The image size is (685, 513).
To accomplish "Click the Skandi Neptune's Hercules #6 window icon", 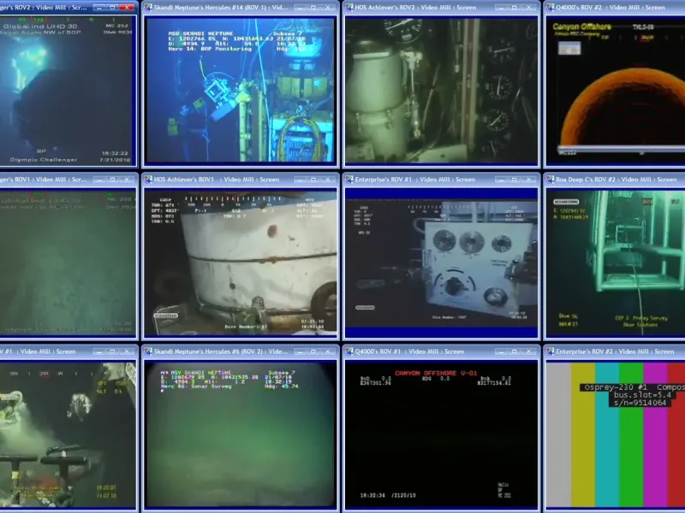I will pos(148,351).
